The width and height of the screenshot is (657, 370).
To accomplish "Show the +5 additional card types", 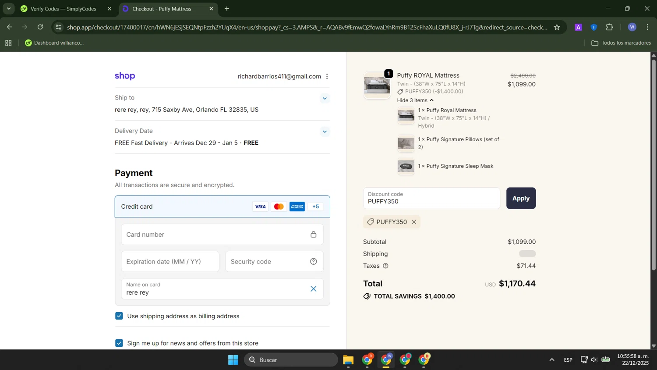I will coord(316,206).
